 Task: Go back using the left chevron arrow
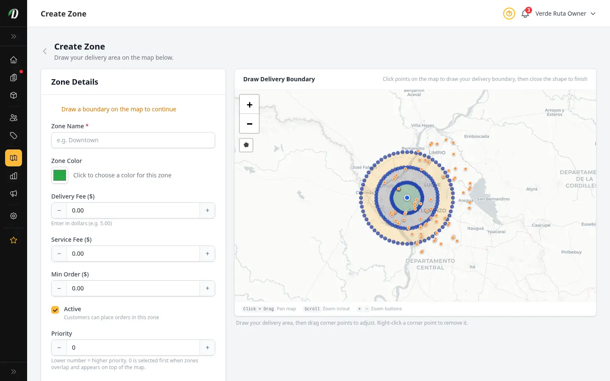[x=45, y=51]
